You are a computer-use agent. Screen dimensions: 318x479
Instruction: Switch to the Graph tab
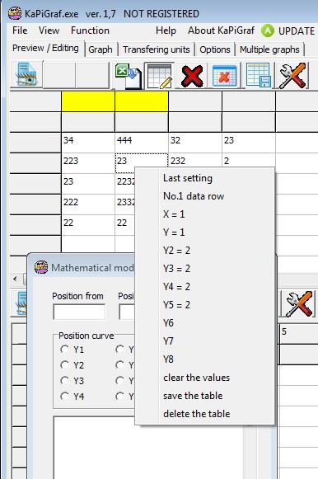(x=101, y=49)
